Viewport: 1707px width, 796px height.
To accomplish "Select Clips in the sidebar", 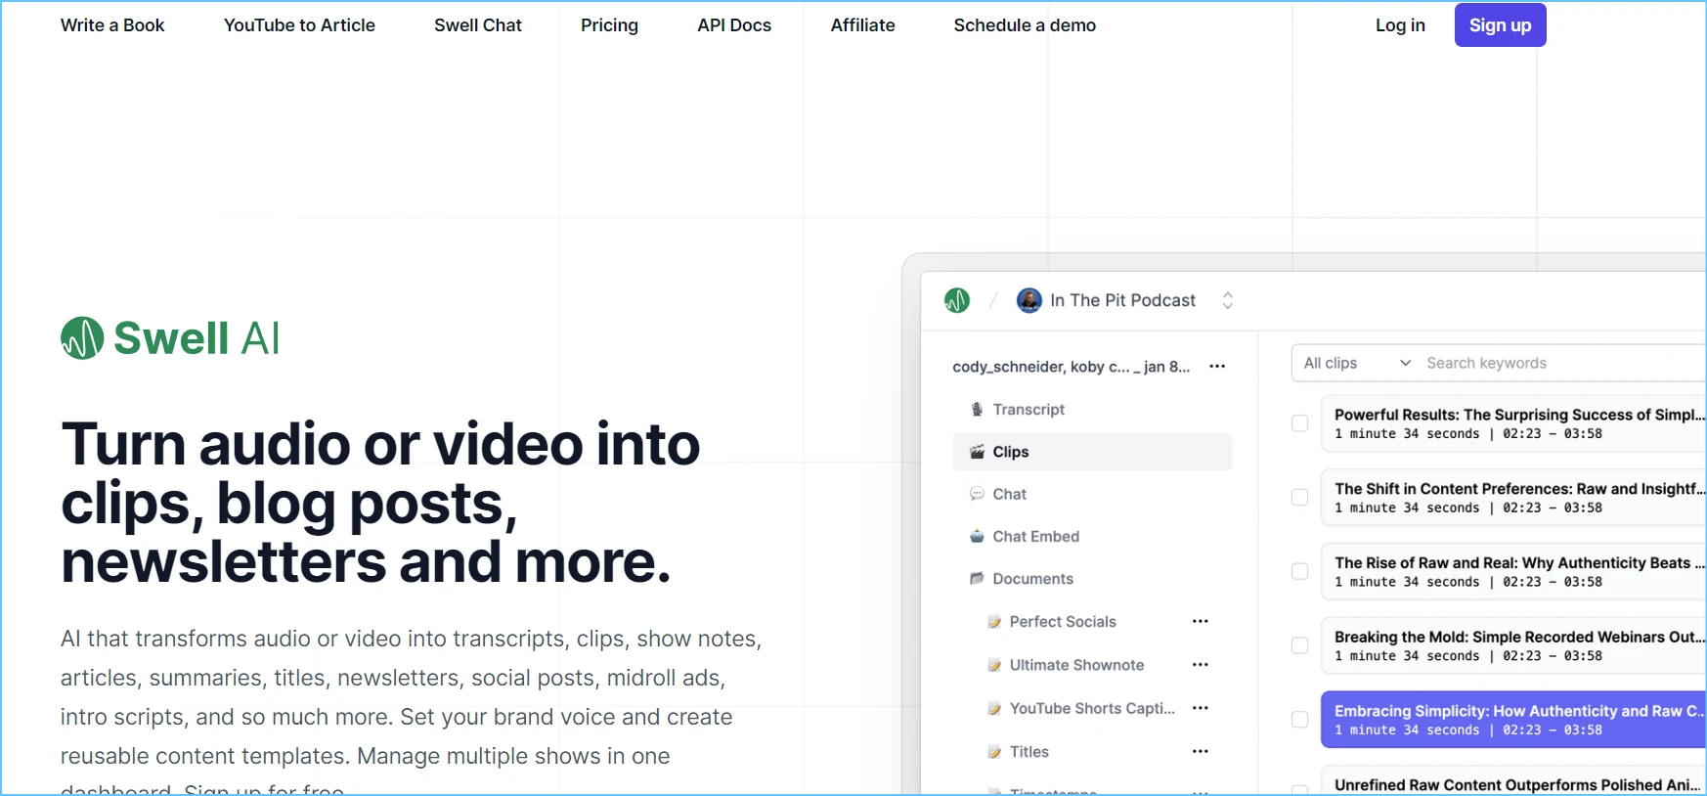I will point(1092,452).
